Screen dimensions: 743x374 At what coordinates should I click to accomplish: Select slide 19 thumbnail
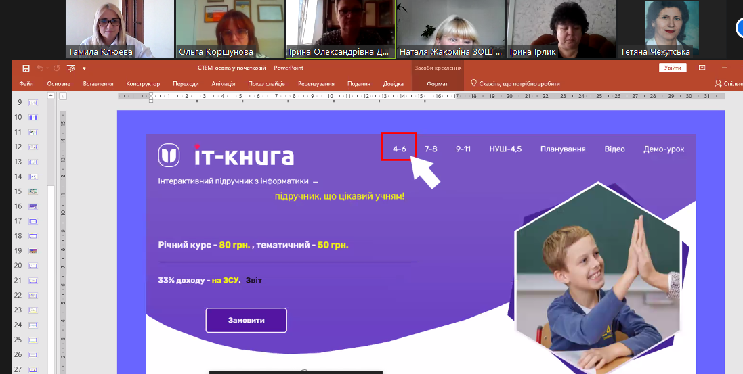click(x=33, y=251)
